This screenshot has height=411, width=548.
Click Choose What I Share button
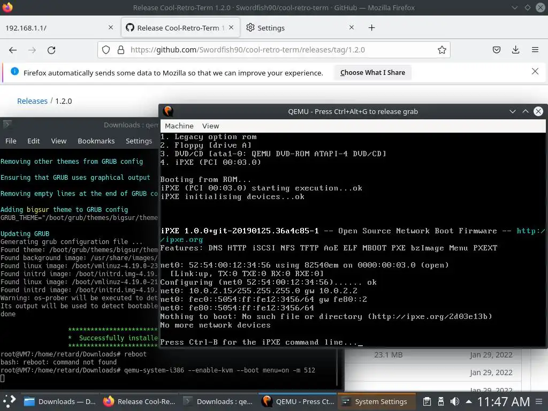click(x=372, y=73)
